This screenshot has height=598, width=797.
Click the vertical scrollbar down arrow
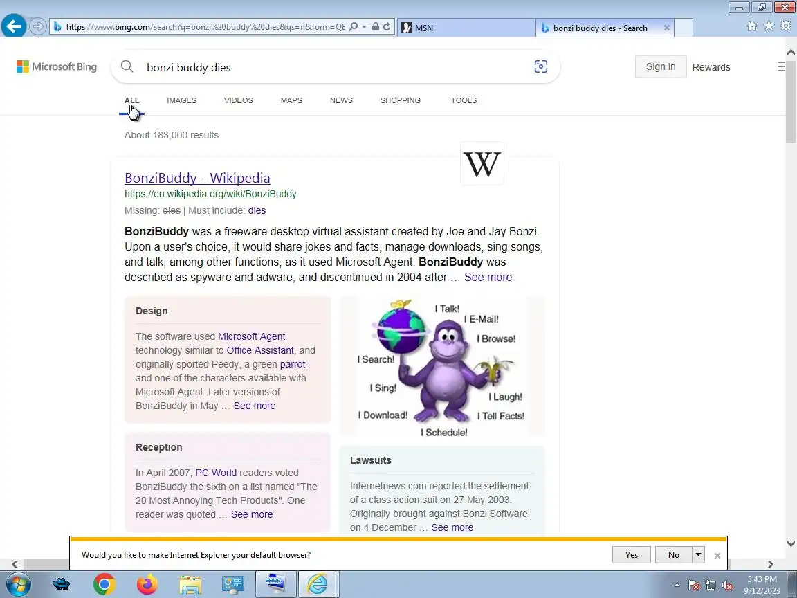coord(791,543)
